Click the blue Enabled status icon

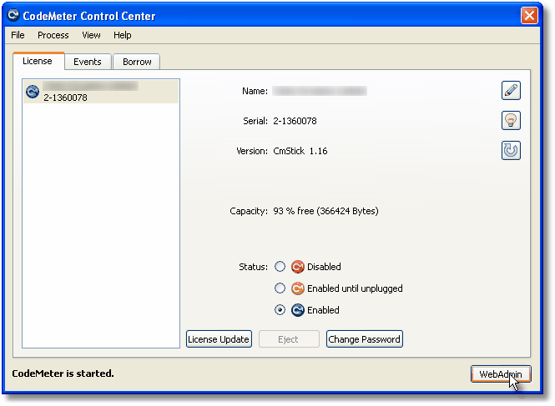pos(298,310)
